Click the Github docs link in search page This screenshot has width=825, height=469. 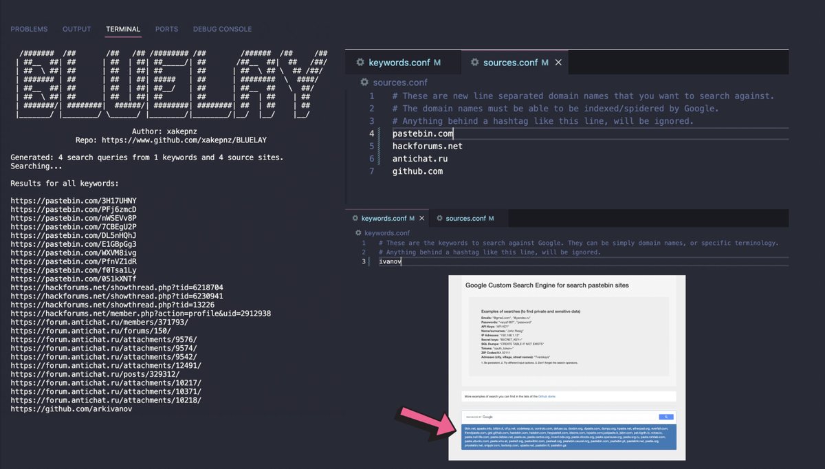pyautogui.click(x=547, y=397)
